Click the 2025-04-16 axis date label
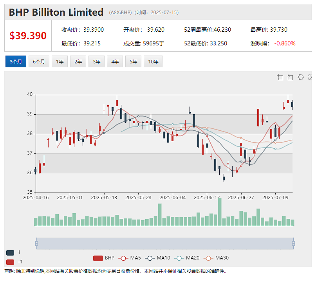316x281 pixels. point(36,198)
